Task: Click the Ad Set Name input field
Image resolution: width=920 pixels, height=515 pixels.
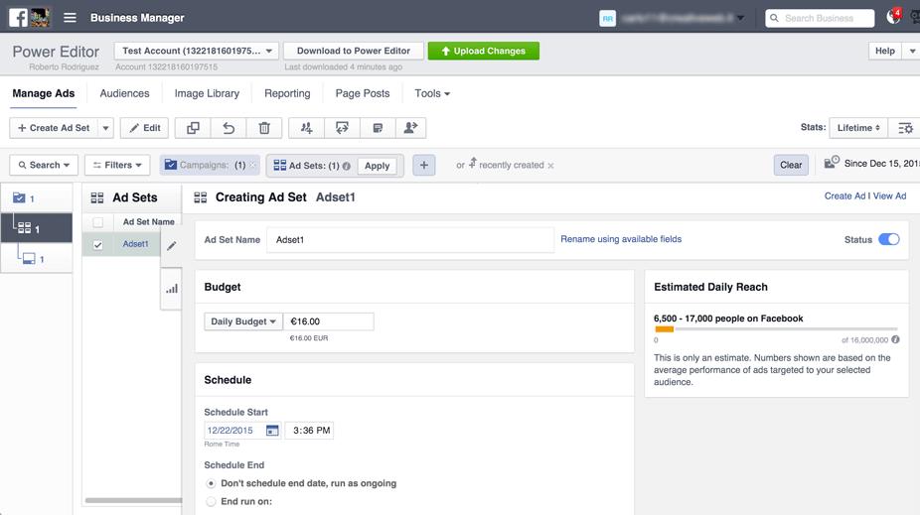Action: click(x=410, y=239)
